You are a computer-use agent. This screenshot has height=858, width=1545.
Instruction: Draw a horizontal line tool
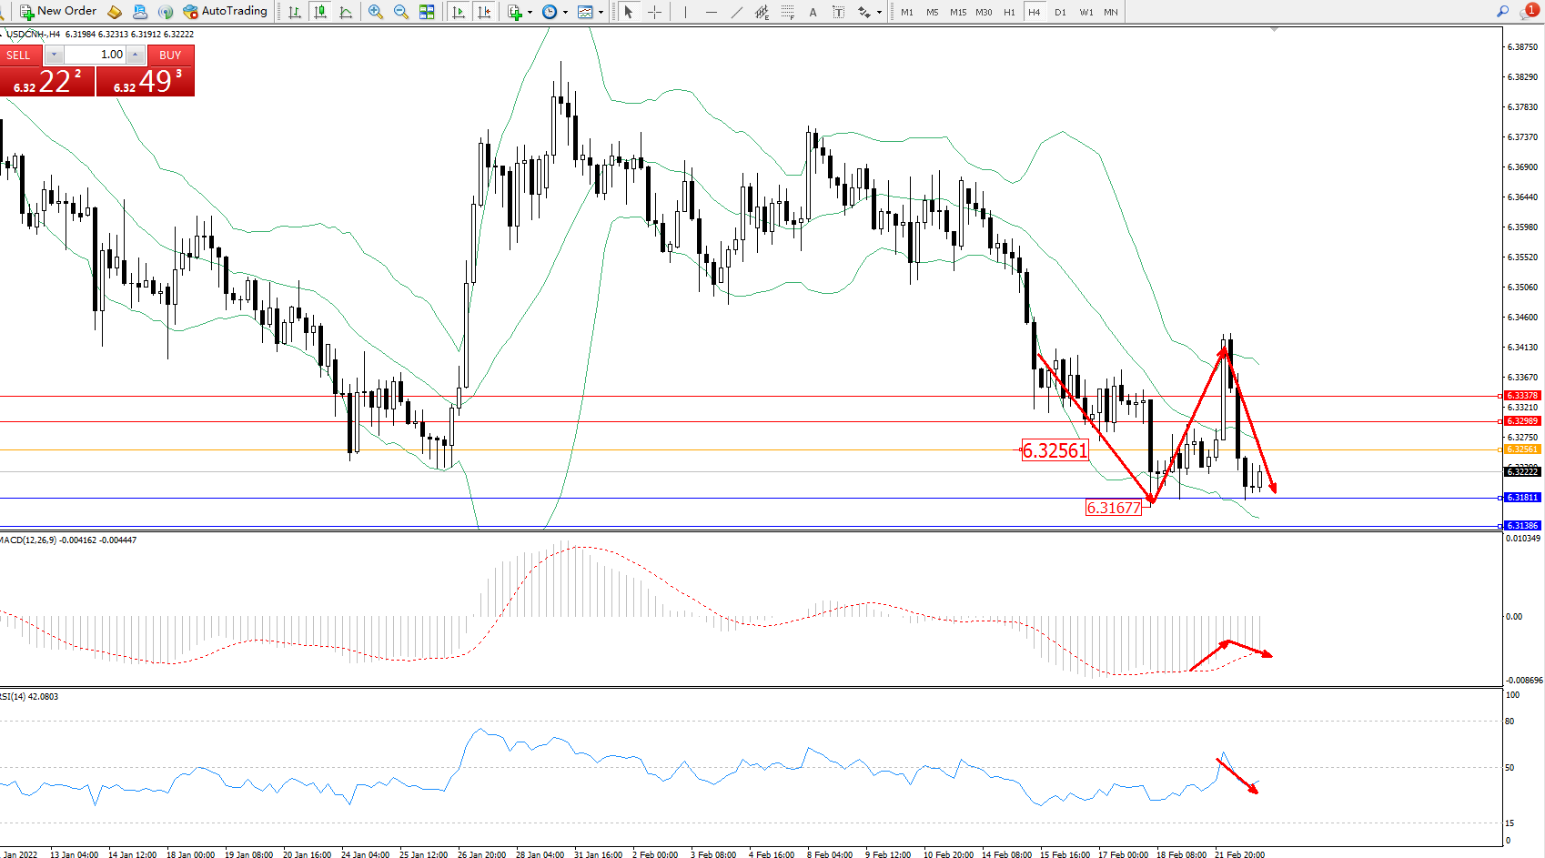[x=712, y=12]
